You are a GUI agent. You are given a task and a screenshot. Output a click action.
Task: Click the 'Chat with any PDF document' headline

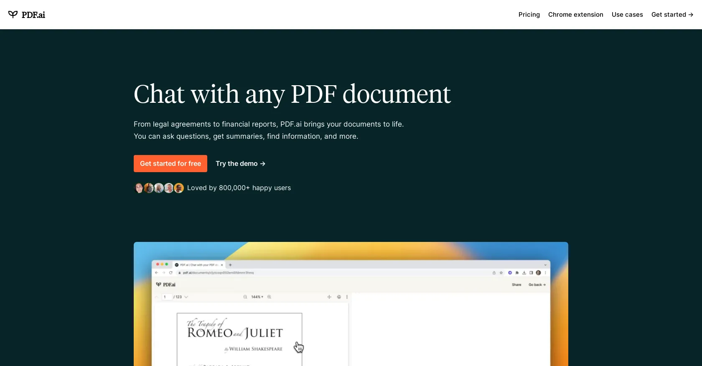tap(292, 94)
